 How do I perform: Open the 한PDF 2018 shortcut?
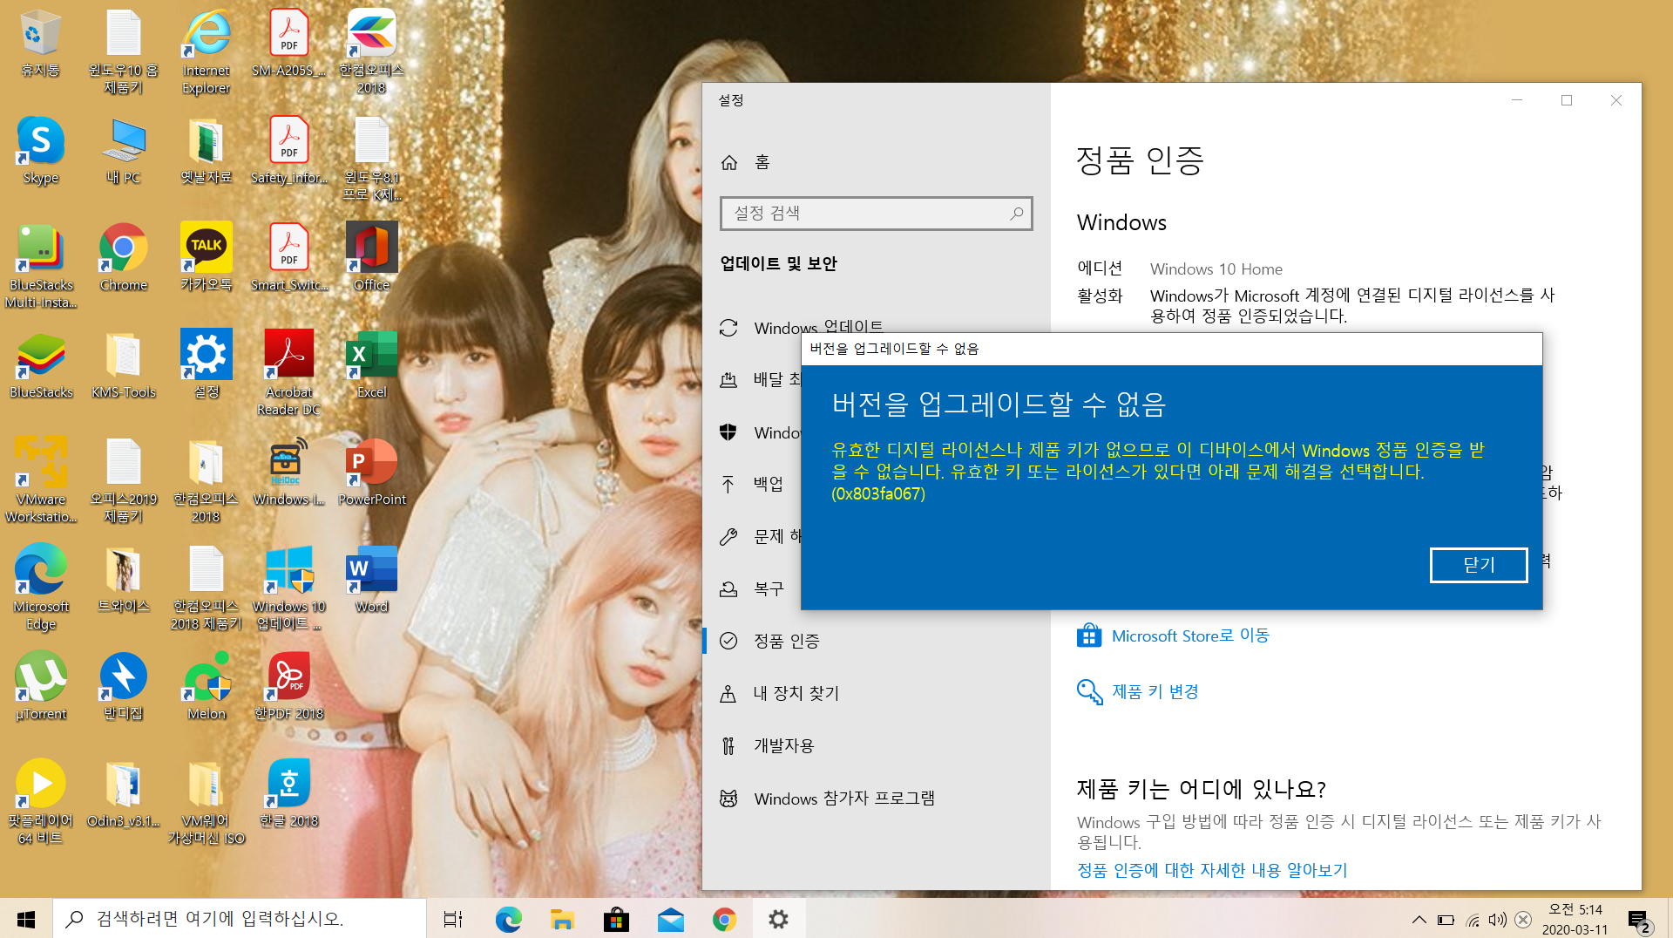pos(289,686)
